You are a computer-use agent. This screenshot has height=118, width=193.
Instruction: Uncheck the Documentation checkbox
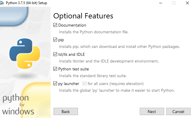[55, 25]
